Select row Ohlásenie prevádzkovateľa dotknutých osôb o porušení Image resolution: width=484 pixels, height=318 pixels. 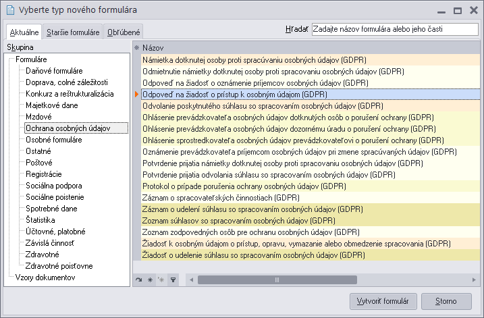click(311, 117)
